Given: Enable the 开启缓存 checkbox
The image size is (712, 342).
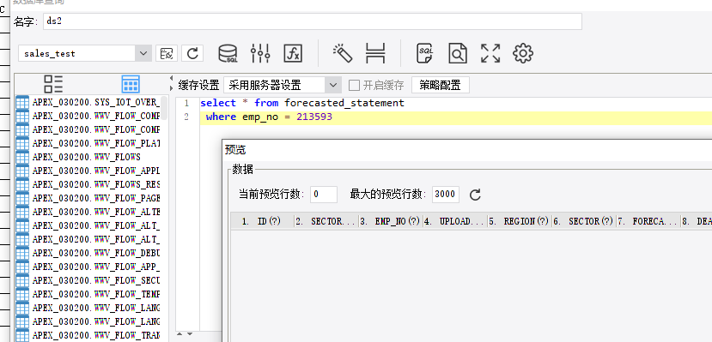Looking at the screenshot, I should point(354,85).
